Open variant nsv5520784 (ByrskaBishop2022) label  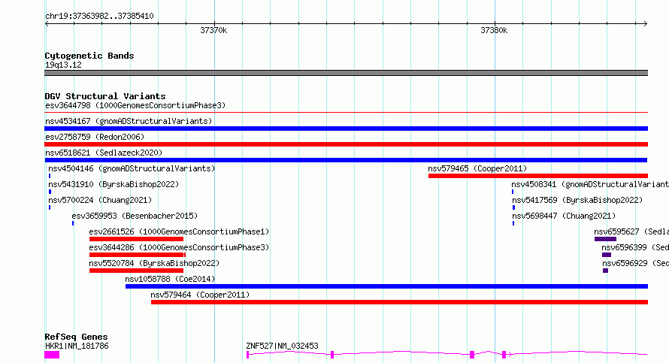[154, 263]
